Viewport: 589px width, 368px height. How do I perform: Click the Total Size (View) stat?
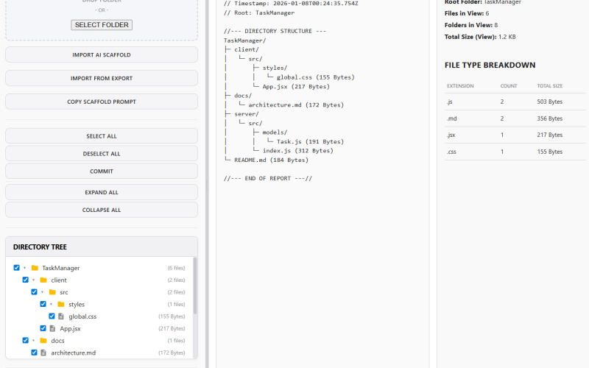click(480, 37)
